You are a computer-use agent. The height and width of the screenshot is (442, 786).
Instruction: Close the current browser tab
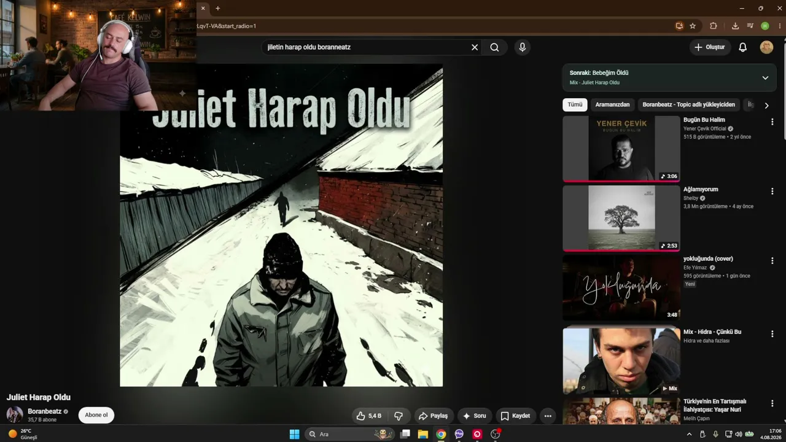pyautogui.click(x=203, y=8)
